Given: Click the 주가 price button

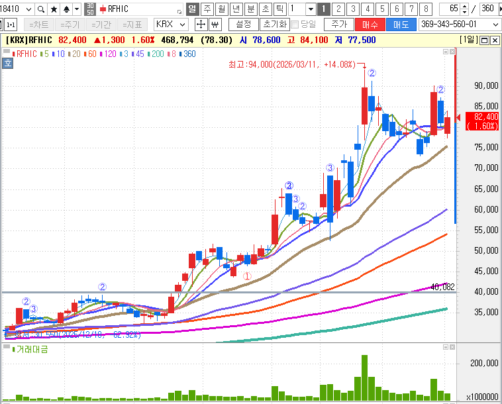Looking at the screenshot, I should [x=339, y=25].
